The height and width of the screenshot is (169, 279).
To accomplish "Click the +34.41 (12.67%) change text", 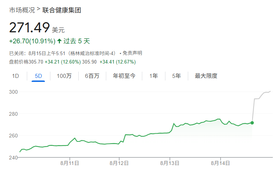I will (x=118, y=62).
